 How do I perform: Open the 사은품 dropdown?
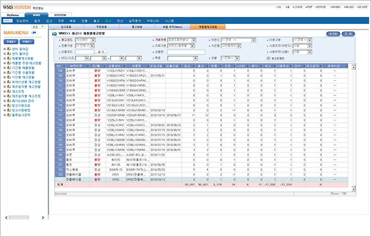pos(231,46)
